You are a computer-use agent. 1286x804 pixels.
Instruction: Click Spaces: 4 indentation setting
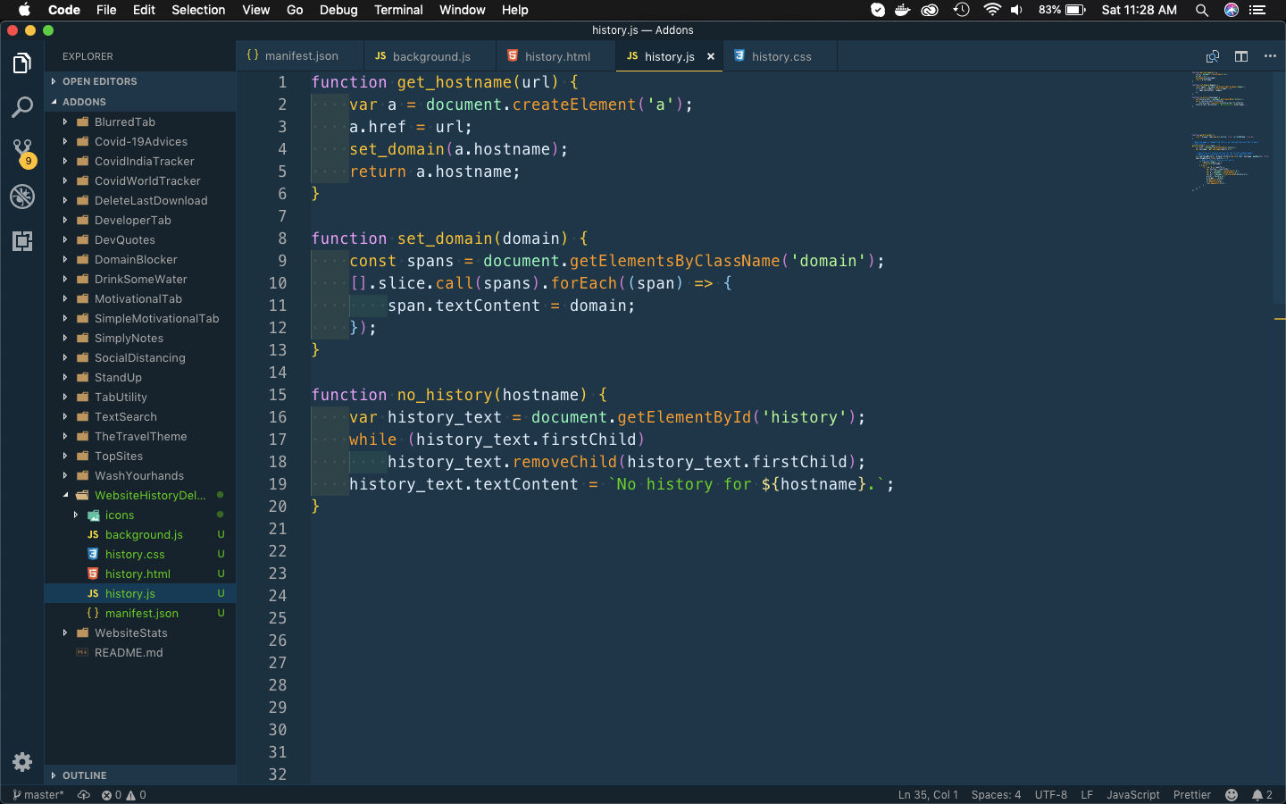pyautogui.click(x=996, y=795)
